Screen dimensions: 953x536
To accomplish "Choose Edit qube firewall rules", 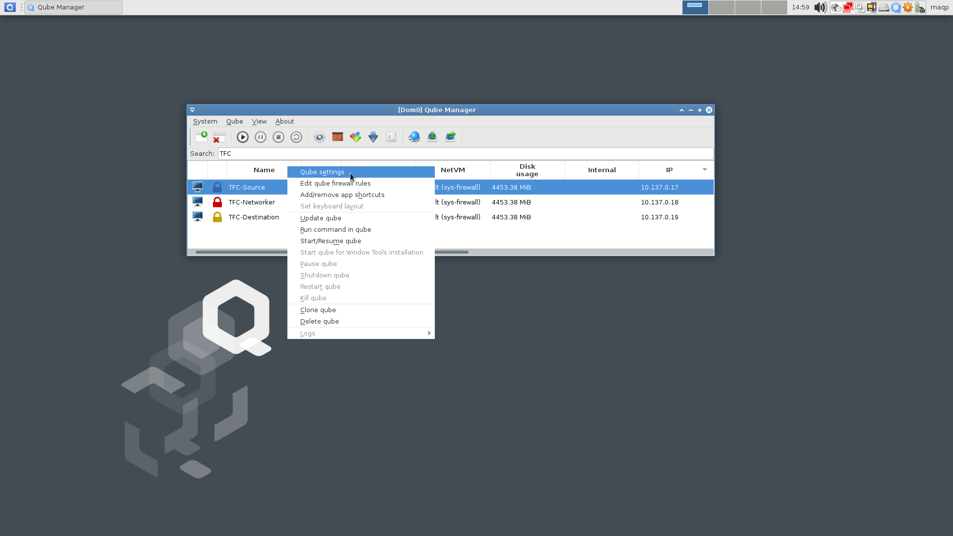I will pos(335,184).
